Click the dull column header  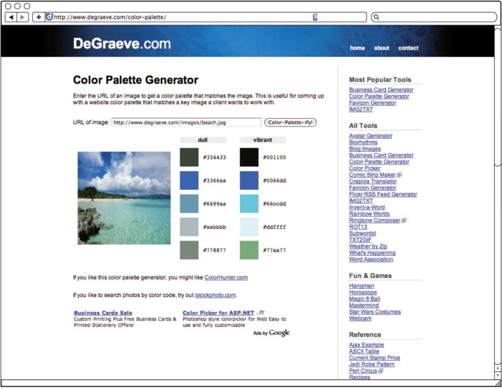[x=202, y=140]
